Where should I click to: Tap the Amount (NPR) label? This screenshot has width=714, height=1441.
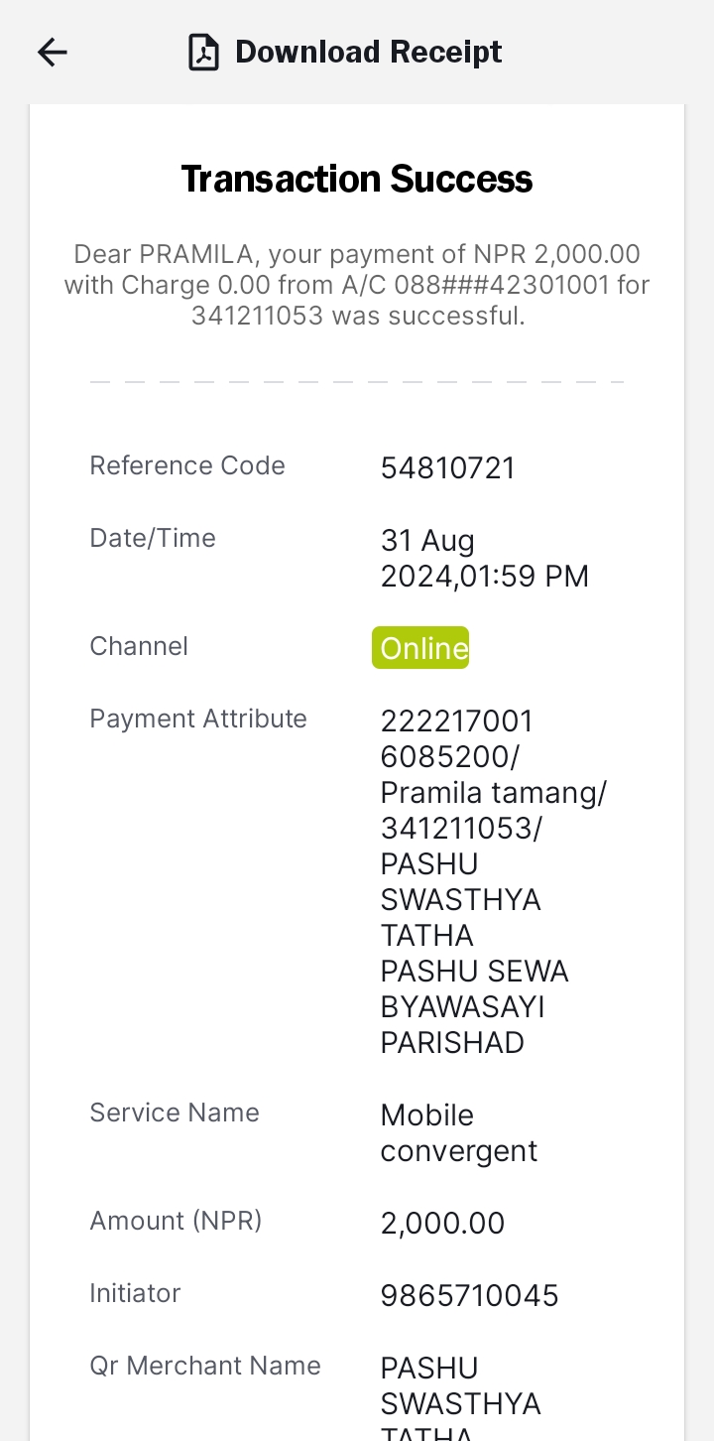point(176,1221)
